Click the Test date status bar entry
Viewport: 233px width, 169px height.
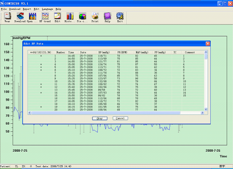coord(54,166)
